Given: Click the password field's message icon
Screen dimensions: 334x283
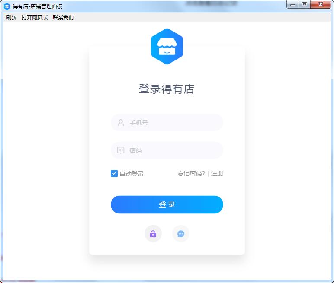Looking at the screenshot, I should pos(121,150).
